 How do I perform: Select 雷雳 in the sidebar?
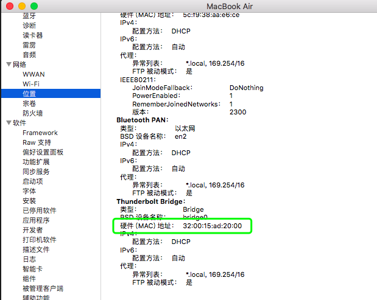29,45
